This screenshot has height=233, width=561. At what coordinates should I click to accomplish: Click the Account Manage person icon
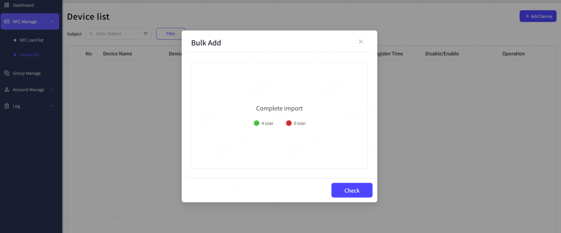(7, 90)
